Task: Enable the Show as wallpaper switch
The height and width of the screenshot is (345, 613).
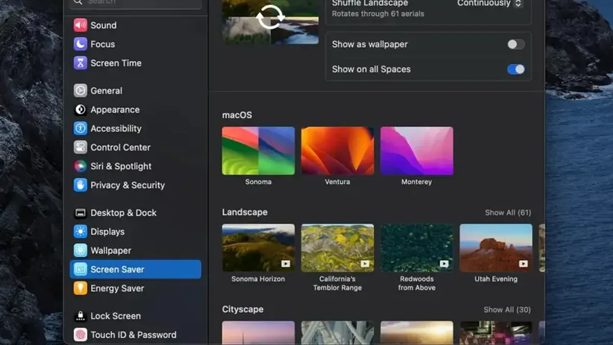Action: point(516,44)
